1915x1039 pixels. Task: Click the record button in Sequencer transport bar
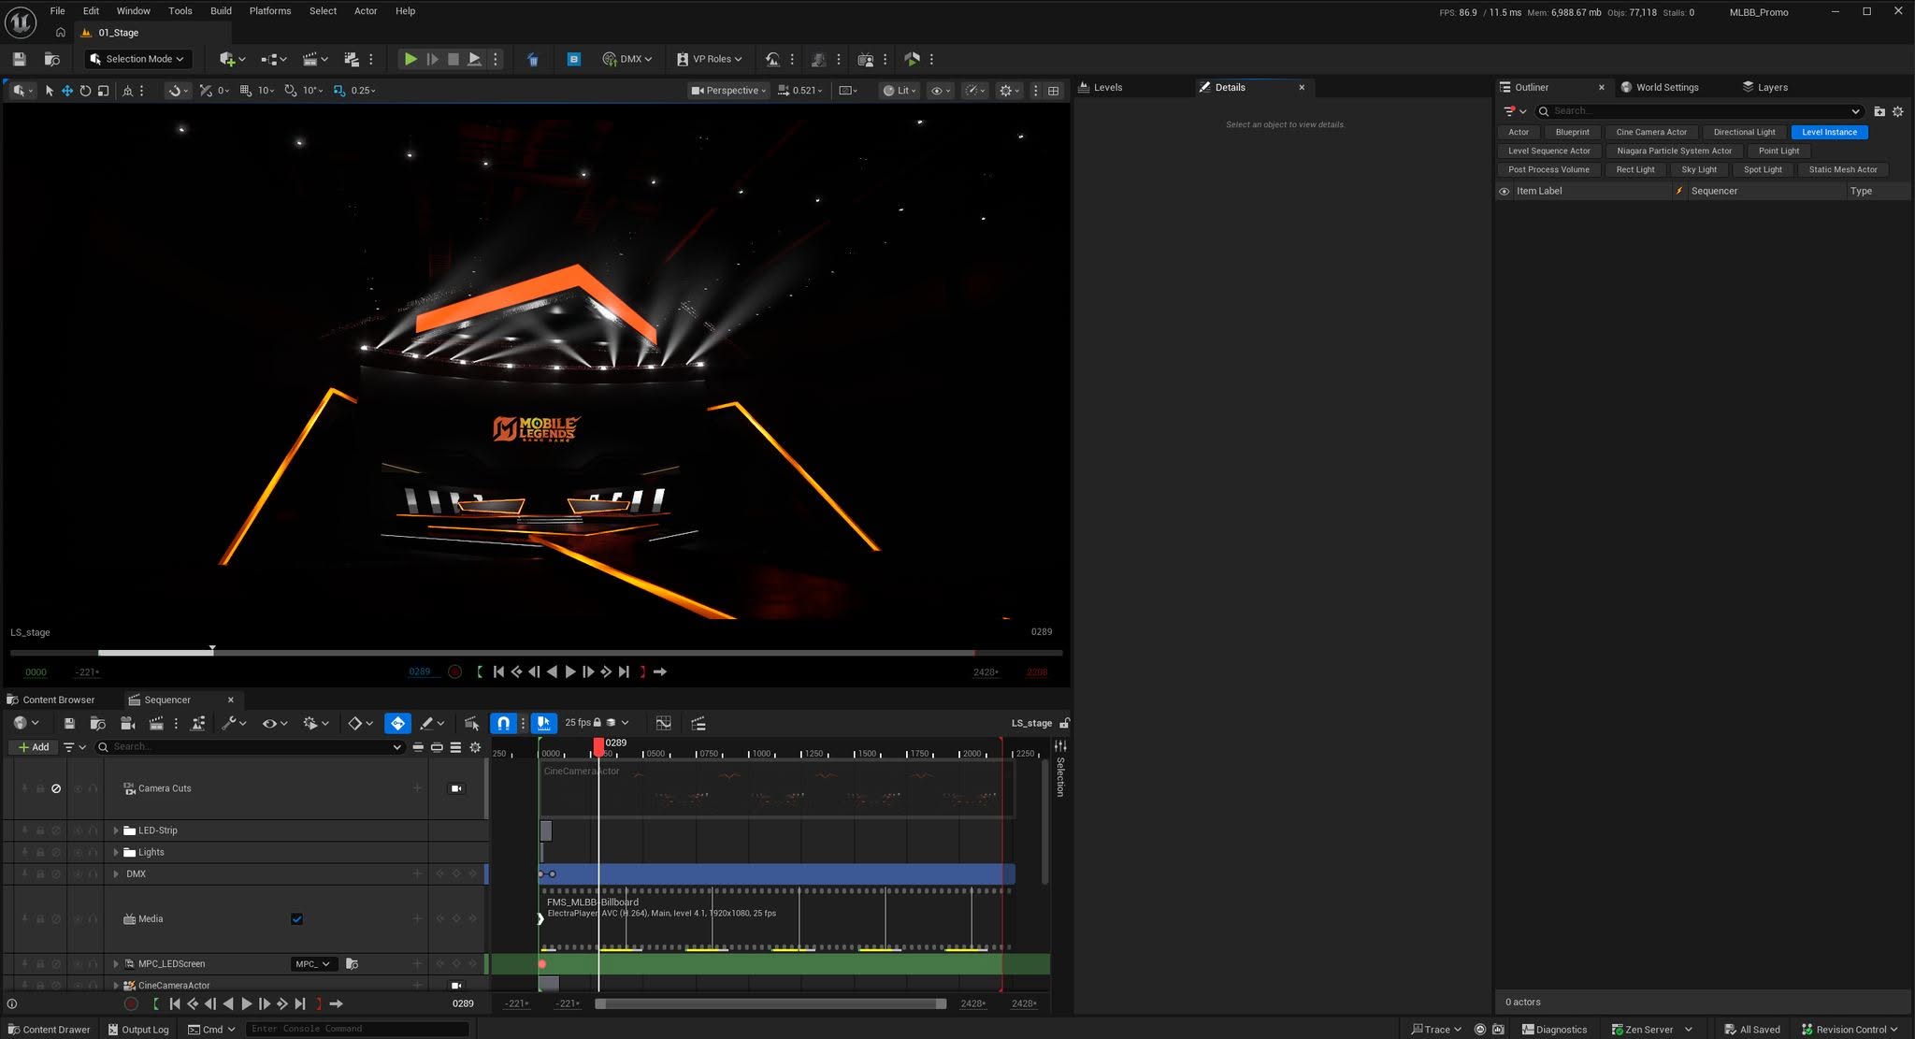tap(131, 1003)
